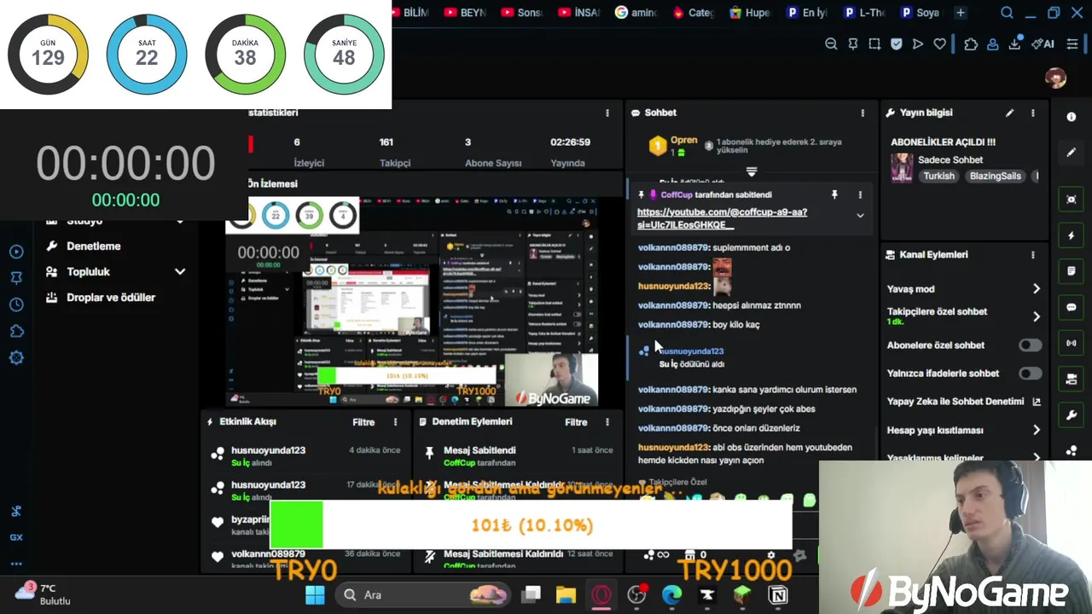This screenshot has height=614, width=1092.
Task: Open Sohbet panel three-dot menu
Action: pos(863,113)
